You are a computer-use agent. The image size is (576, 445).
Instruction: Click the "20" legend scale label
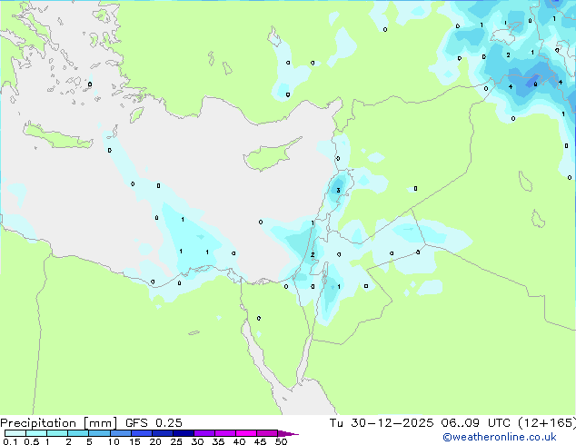pyautogui.click(x=155, y=441)
